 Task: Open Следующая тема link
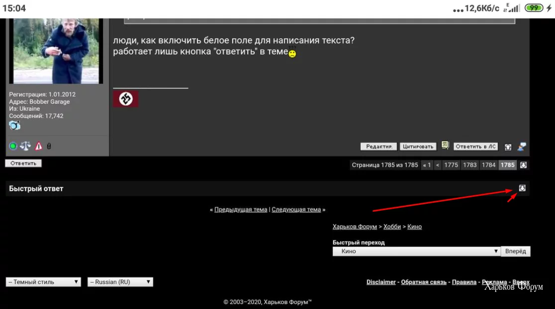click(296, 210)
